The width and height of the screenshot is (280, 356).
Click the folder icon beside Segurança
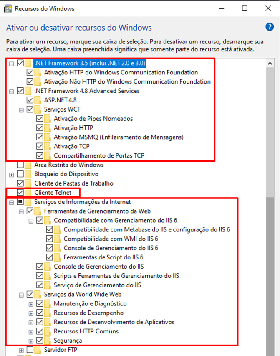pyautogui.click(x=48, y=341)
